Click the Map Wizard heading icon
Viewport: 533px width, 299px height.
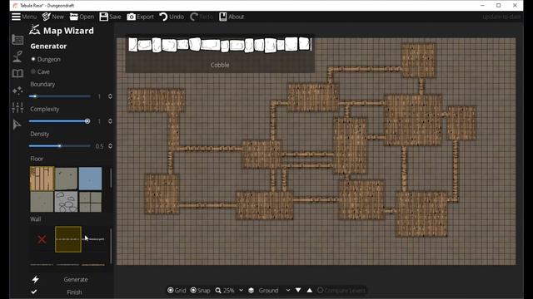click(x=35, y=30)
